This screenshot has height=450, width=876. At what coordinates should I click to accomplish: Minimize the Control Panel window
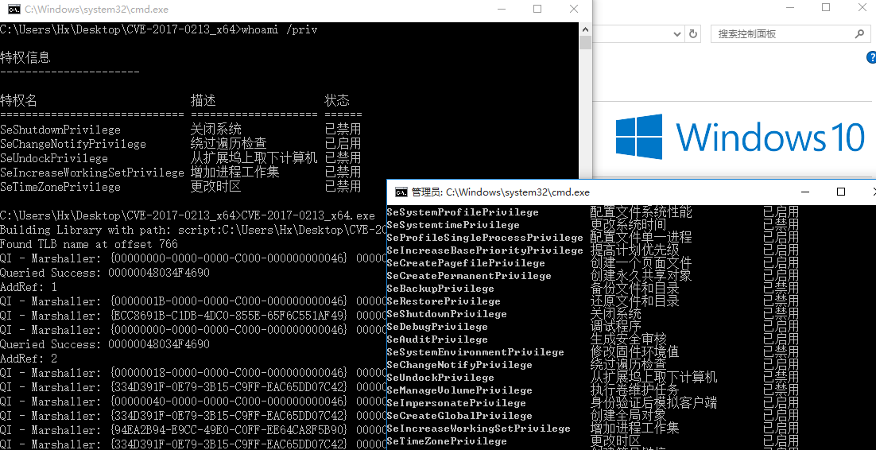click(790, 7)
